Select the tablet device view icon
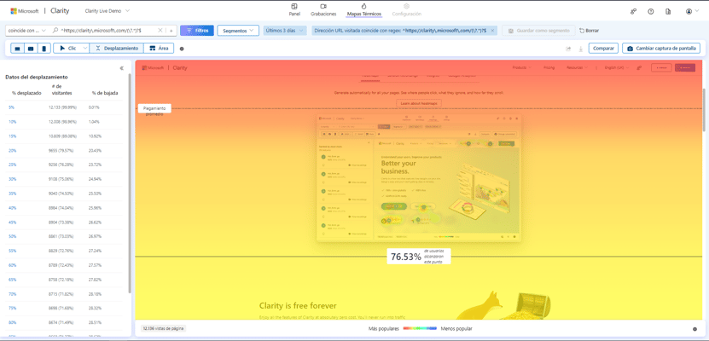709x341 pixels. click(31, 49)
